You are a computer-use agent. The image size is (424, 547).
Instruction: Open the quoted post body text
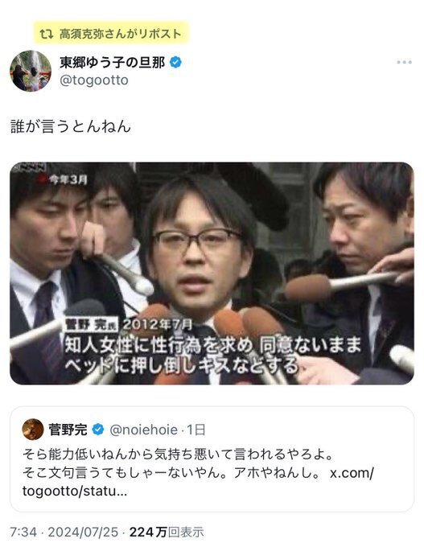(x=198, y=473)
